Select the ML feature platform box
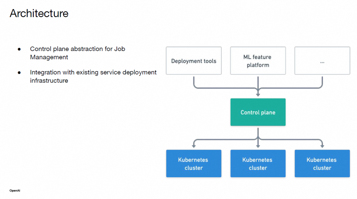 tap(258, 61)
